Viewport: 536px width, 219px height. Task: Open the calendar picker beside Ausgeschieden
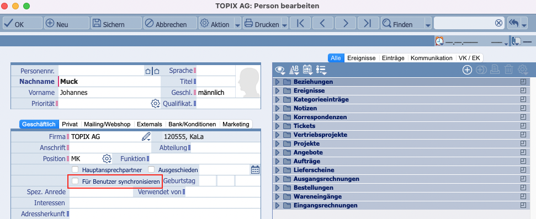coord(256,169)
